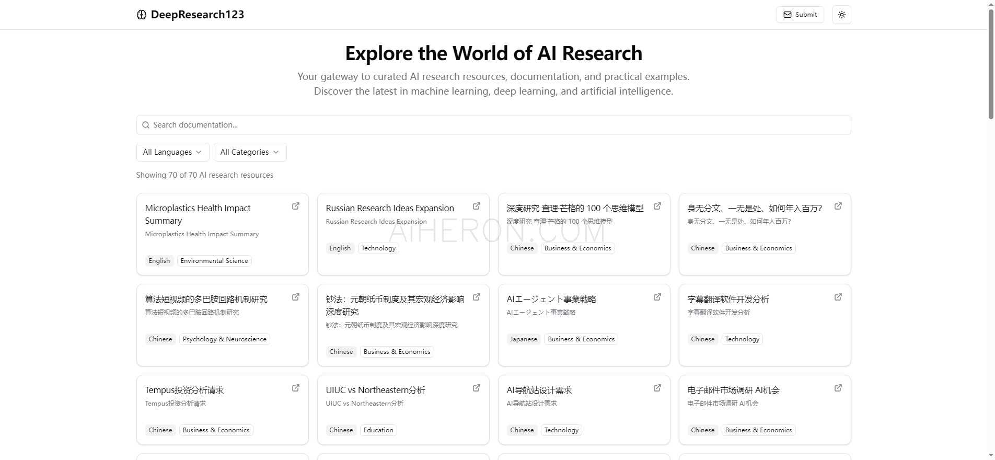Open the 深度研究 查理·芒格的 100 个思维模型 title
This screenshot has width=995, height=460.
pyautogui.click(x=575, y=208)
